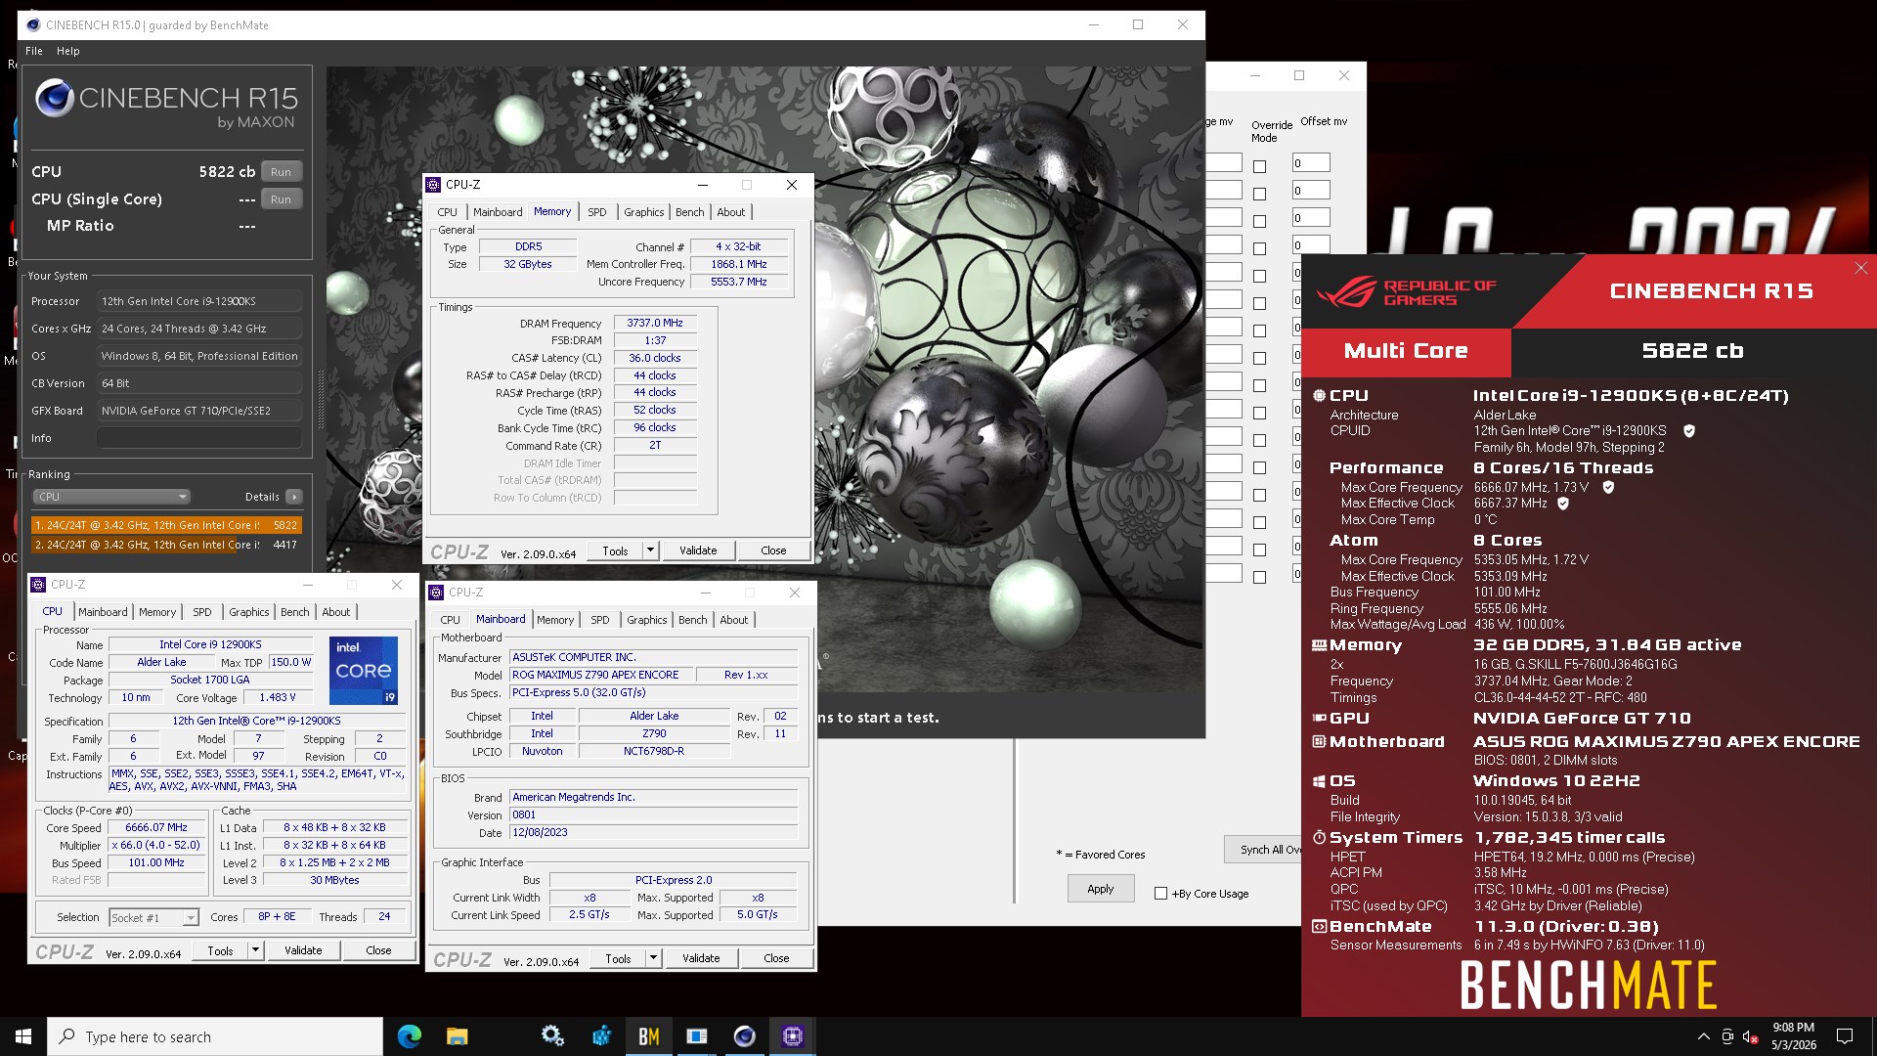Open the Ranking CPU dropdown in Cinebench

[x=111, y=497]
